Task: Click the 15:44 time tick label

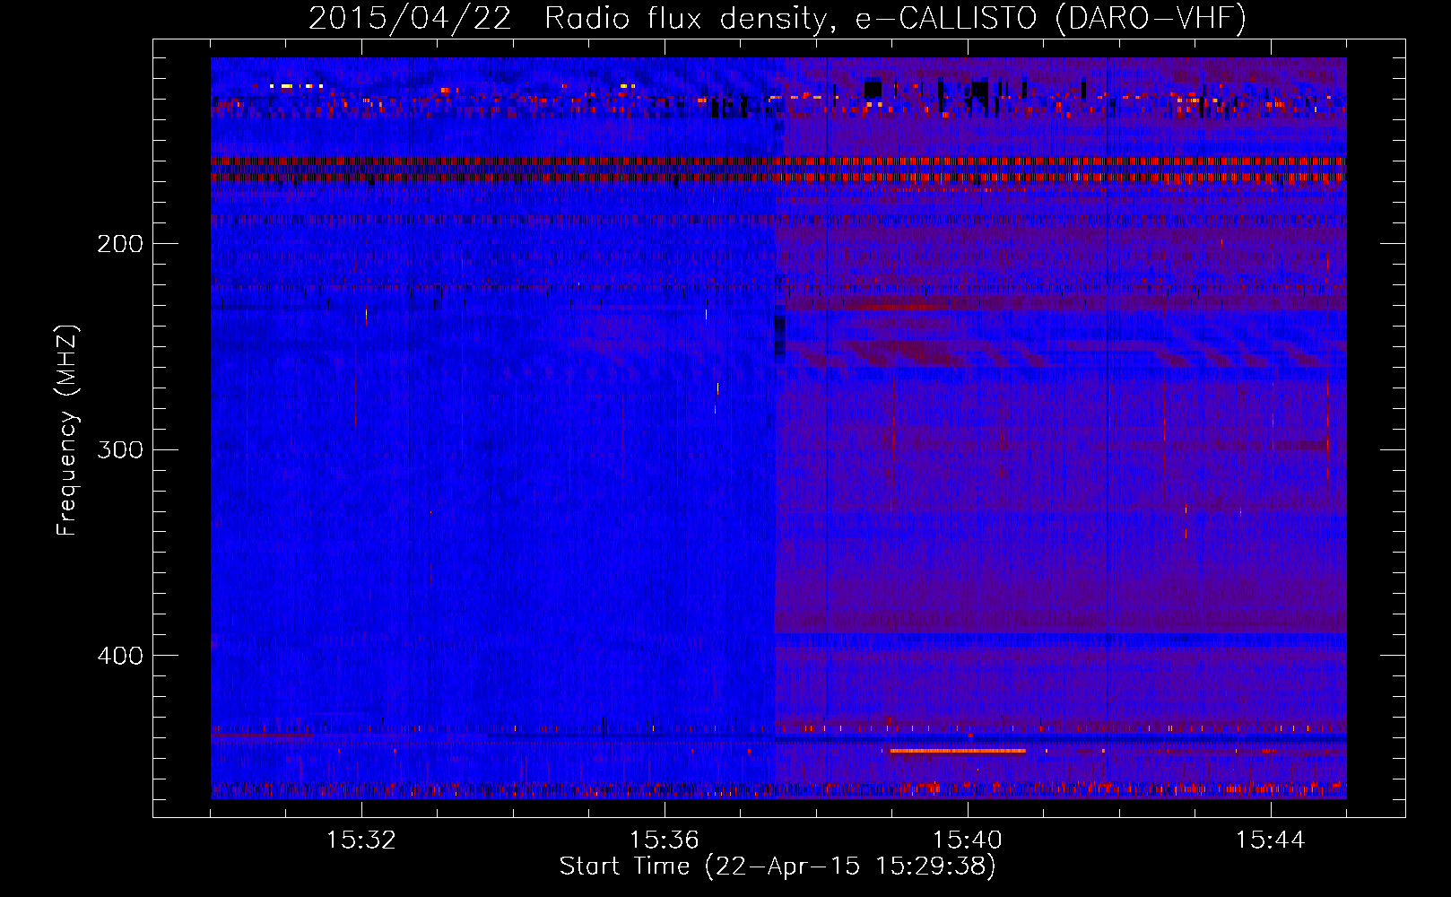Action: click(1271, 840)
